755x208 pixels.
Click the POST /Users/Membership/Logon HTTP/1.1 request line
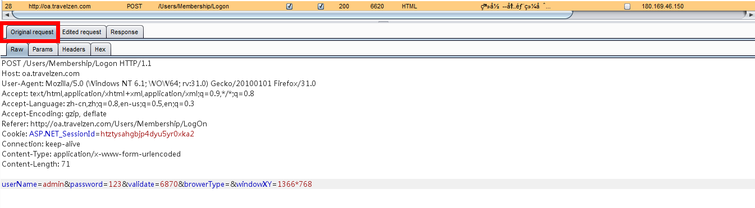click(x=76, y=63)
